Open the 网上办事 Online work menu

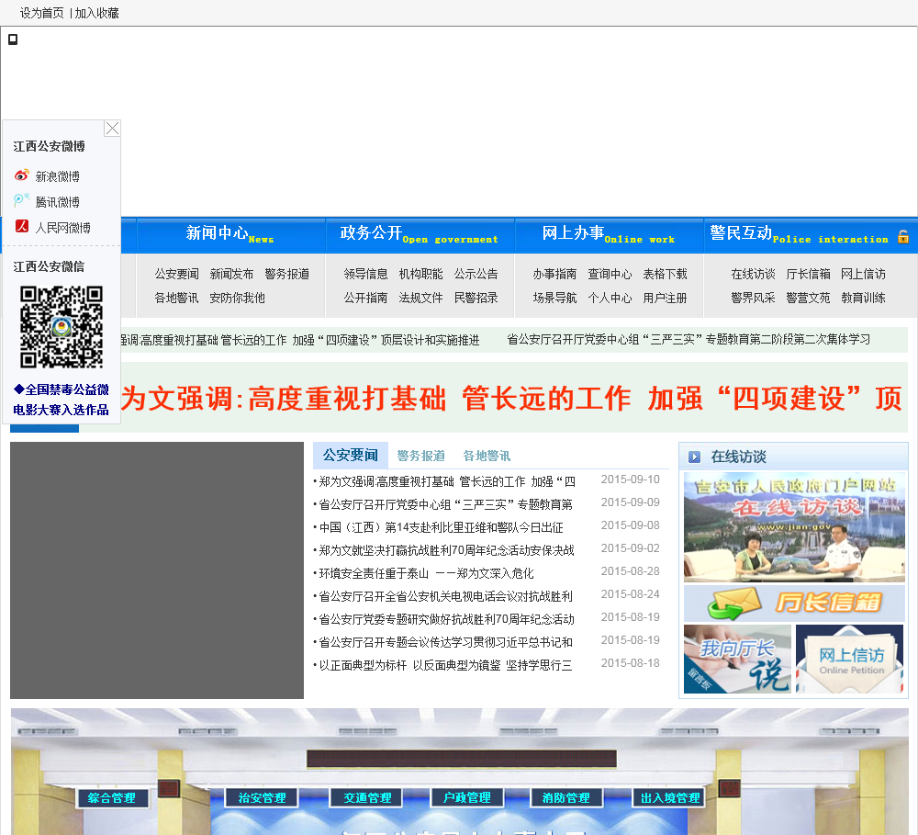pyautogui.click(x=608, y=234)
